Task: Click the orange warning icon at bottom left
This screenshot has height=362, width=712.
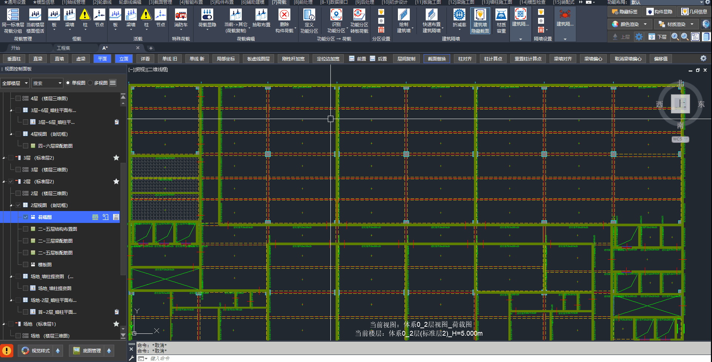Action: [7, 351]
